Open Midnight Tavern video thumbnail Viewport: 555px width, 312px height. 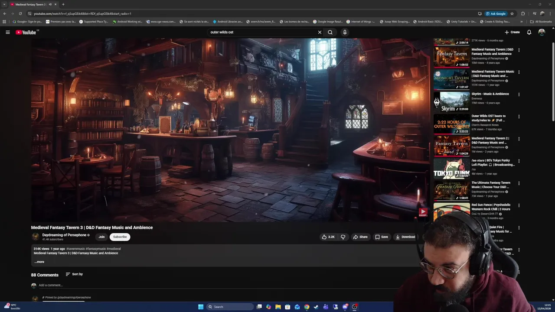tap(451, 80)
